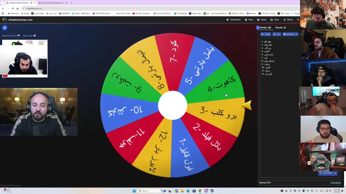This screenshot has width=346, height=194.
Task: Click Privacy Preferences link
Action: click(x=10, y=185)
